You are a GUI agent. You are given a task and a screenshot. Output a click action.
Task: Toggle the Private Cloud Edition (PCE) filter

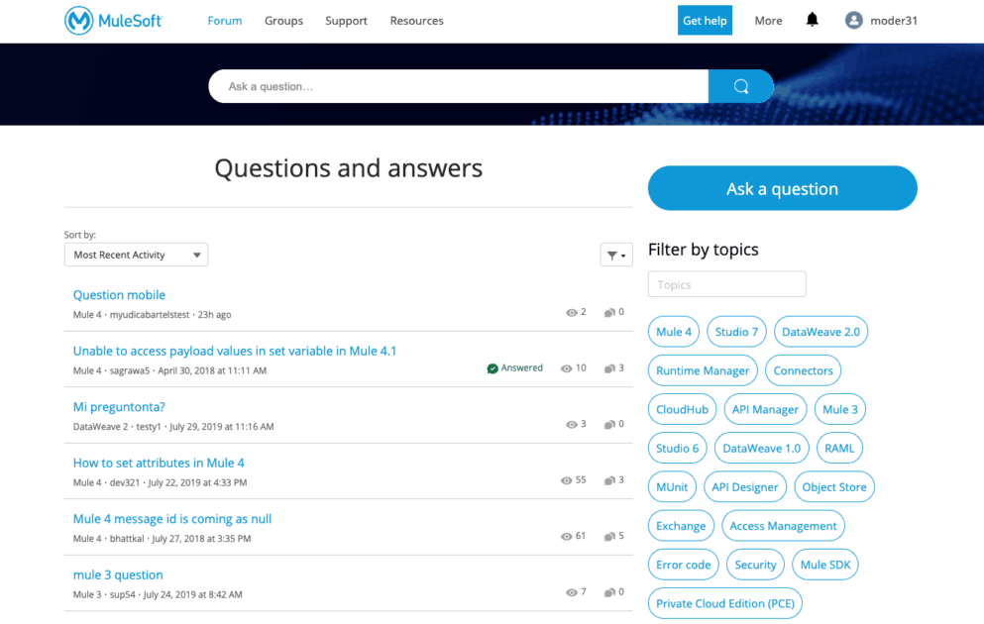click(724, 602)
